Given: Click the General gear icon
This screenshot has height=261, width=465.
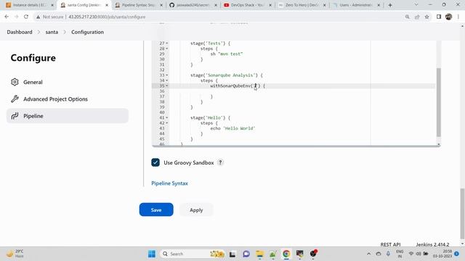Looking at the screenshot, I should (x=15, y=82).
